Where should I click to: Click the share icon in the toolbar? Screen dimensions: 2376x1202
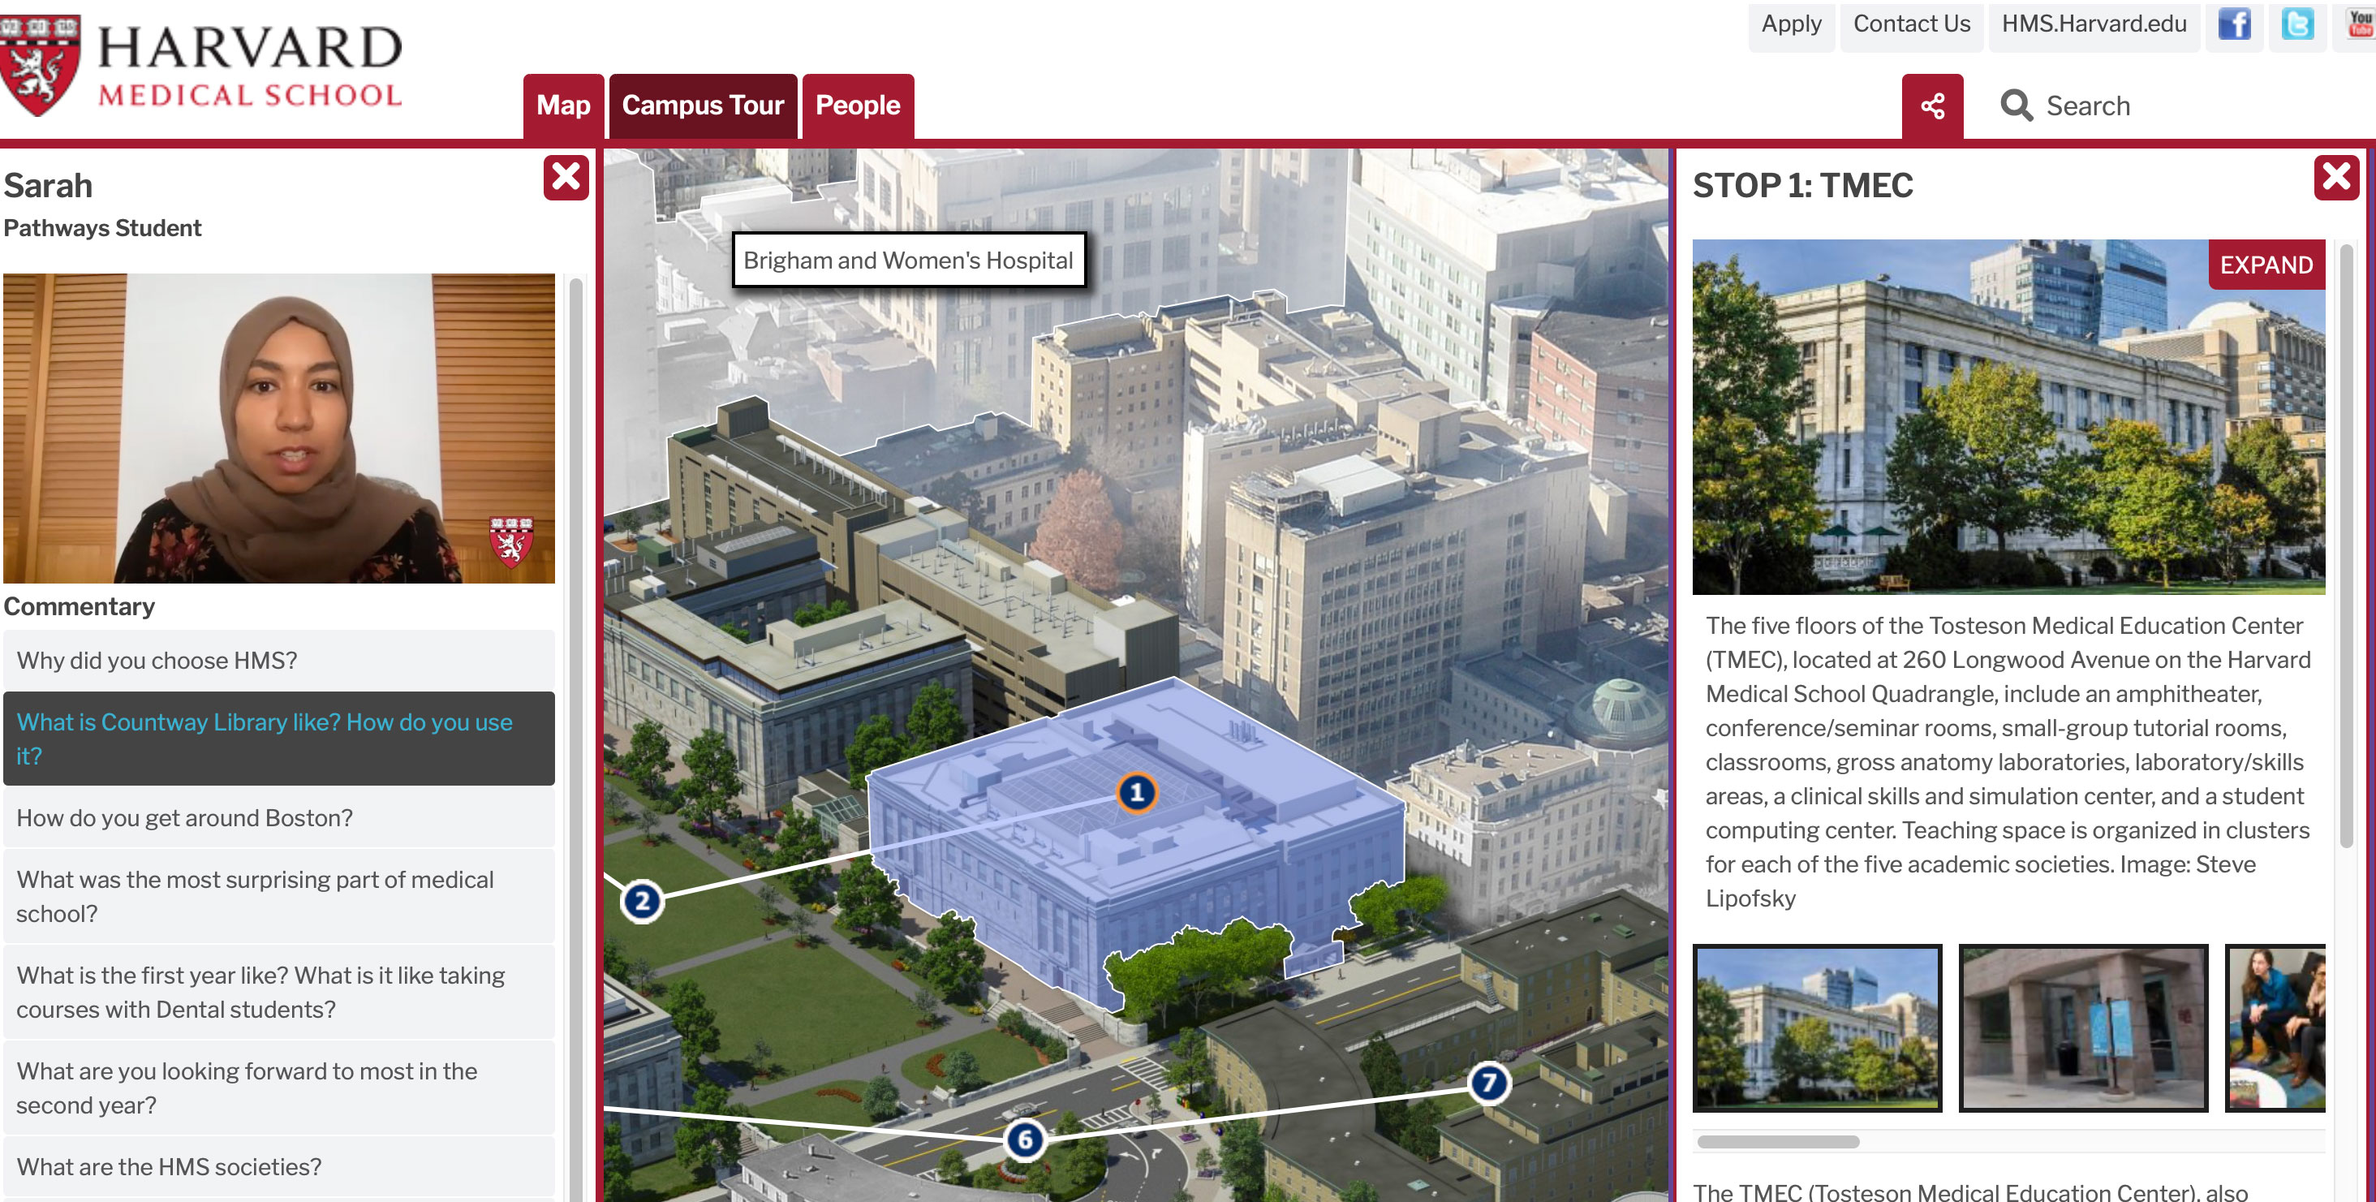[1936, 106]
